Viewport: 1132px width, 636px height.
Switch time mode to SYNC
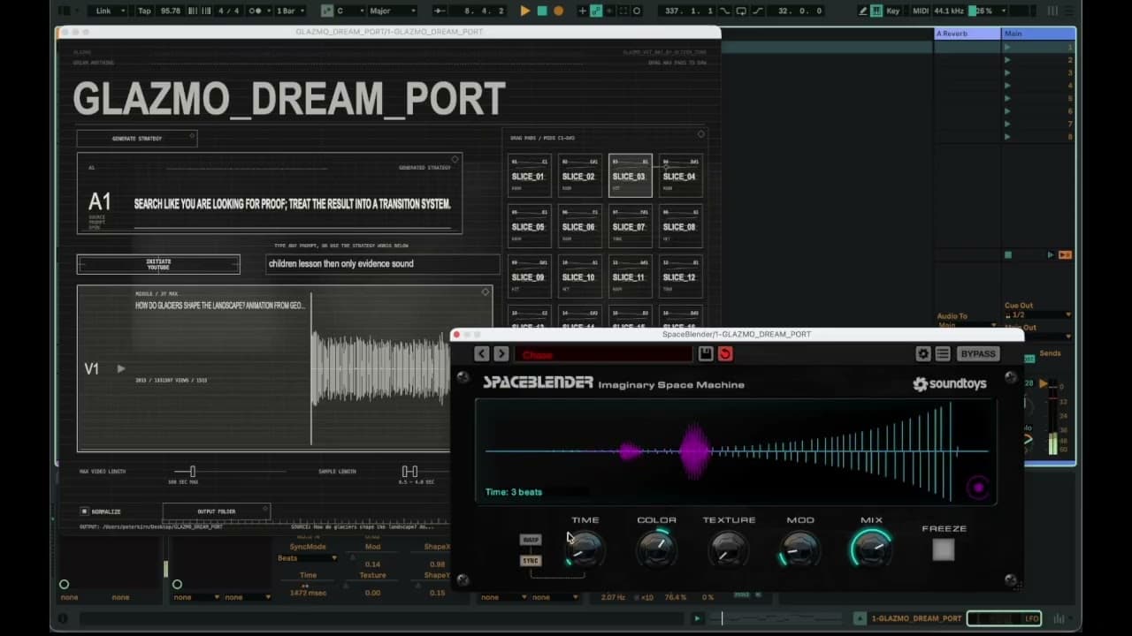click(531, 560)
